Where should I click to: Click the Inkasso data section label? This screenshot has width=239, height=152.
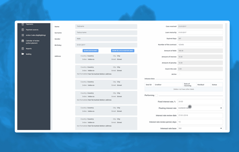149,79
